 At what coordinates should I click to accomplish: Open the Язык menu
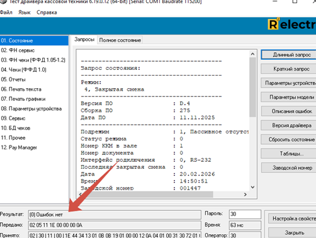coord(25,13)
